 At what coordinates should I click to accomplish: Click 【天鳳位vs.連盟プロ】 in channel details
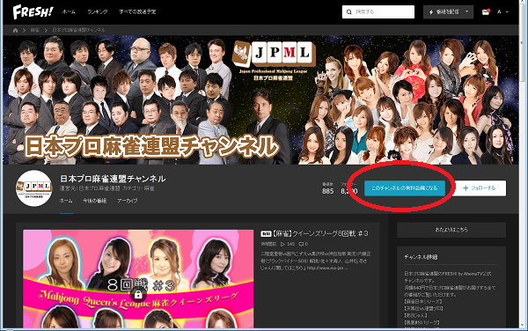click(x=423, y=308)
